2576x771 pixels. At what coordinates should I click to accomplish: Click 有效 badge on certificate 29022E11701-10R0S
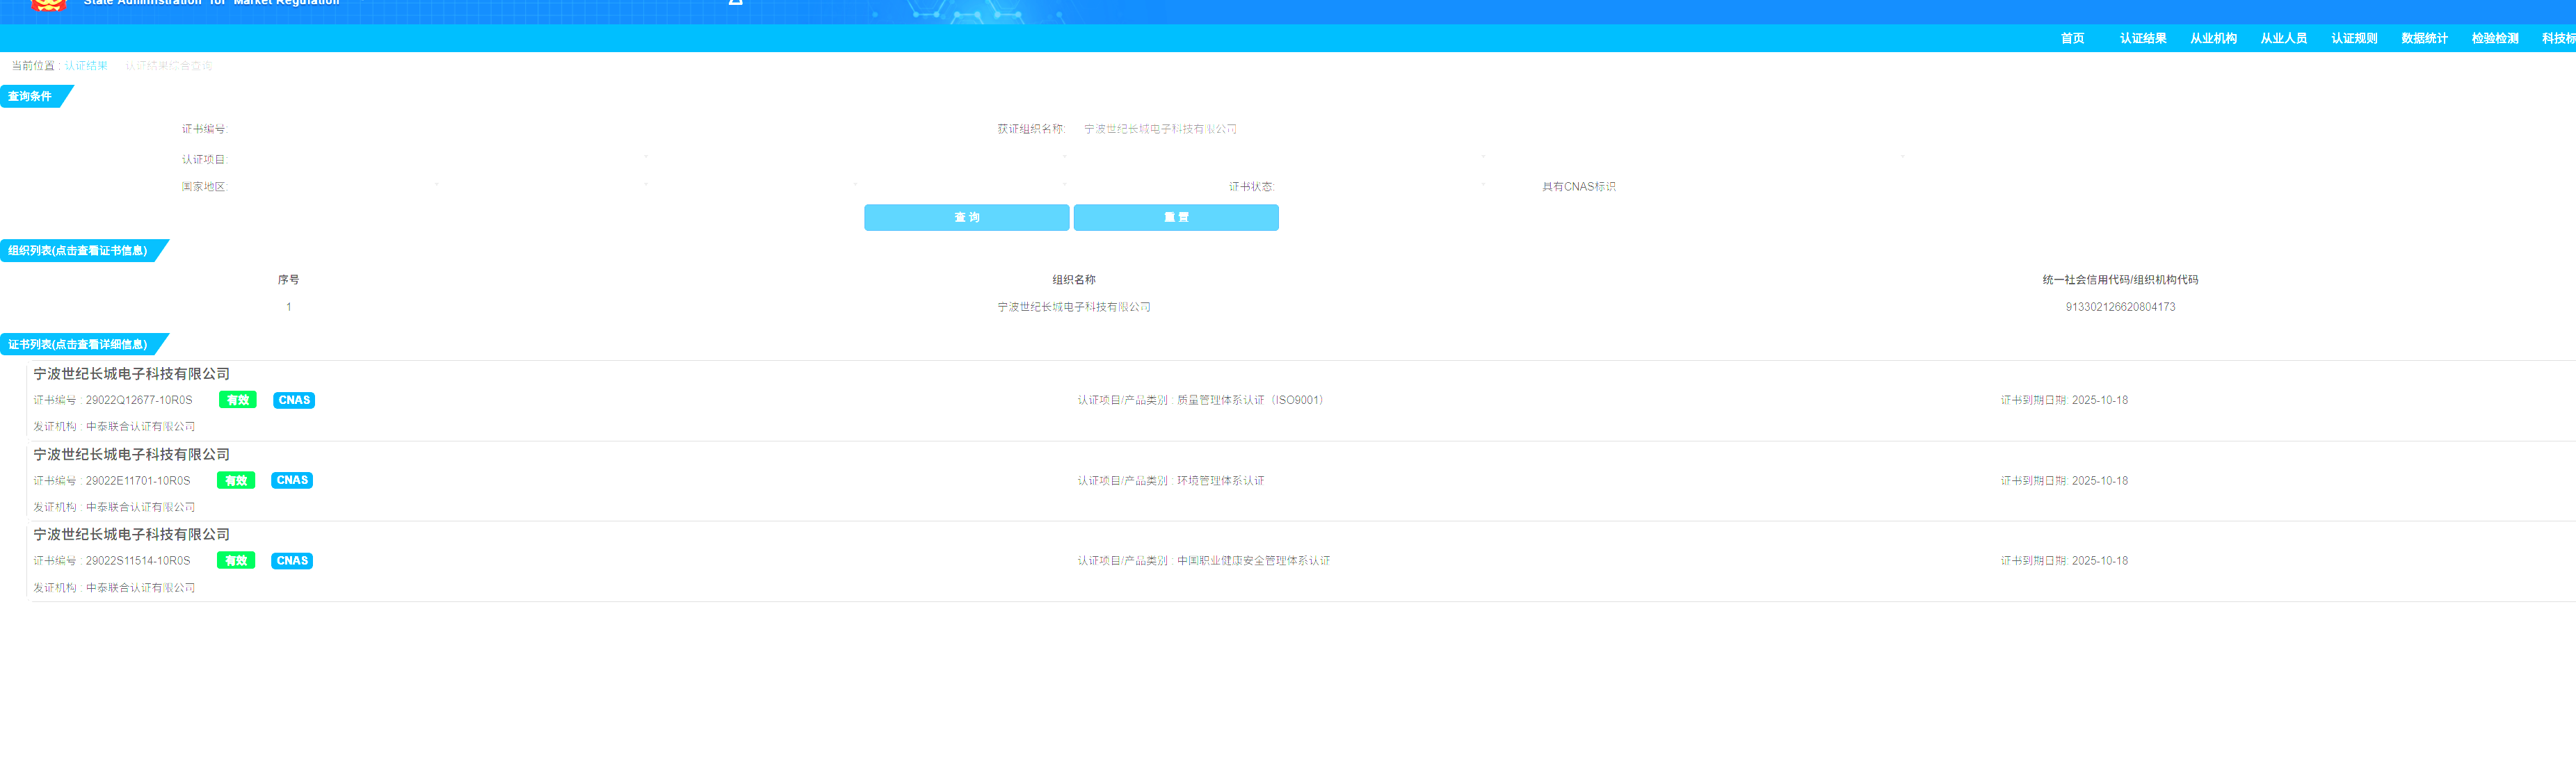pyautogui.click(x=236, y=481)
